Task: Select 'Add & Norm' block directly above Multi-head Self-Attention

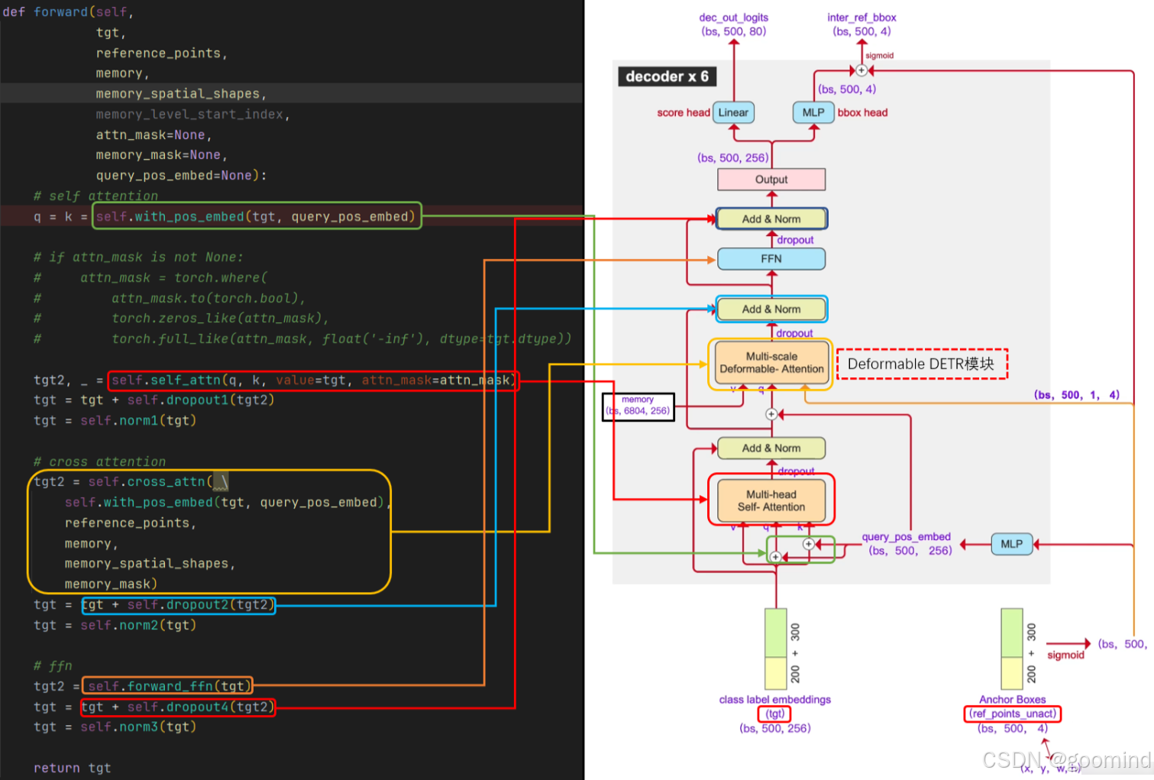Action: tap(771, 448)
